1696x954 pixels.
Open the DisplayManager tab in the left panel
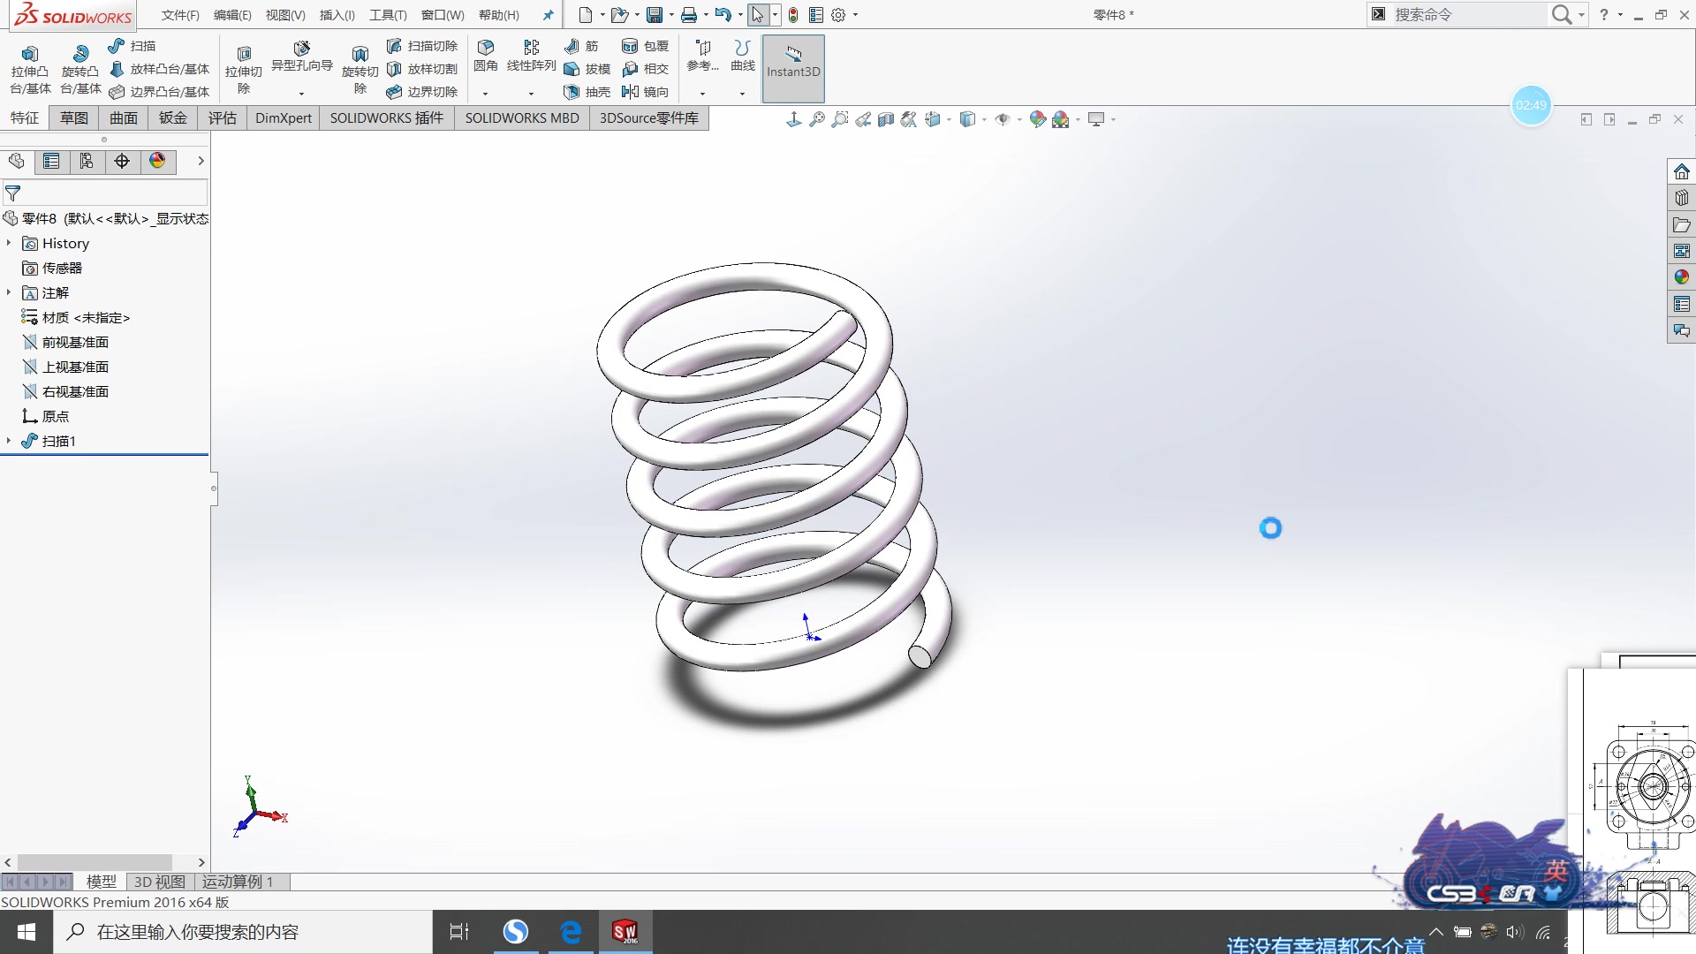(x=157, y=161)
